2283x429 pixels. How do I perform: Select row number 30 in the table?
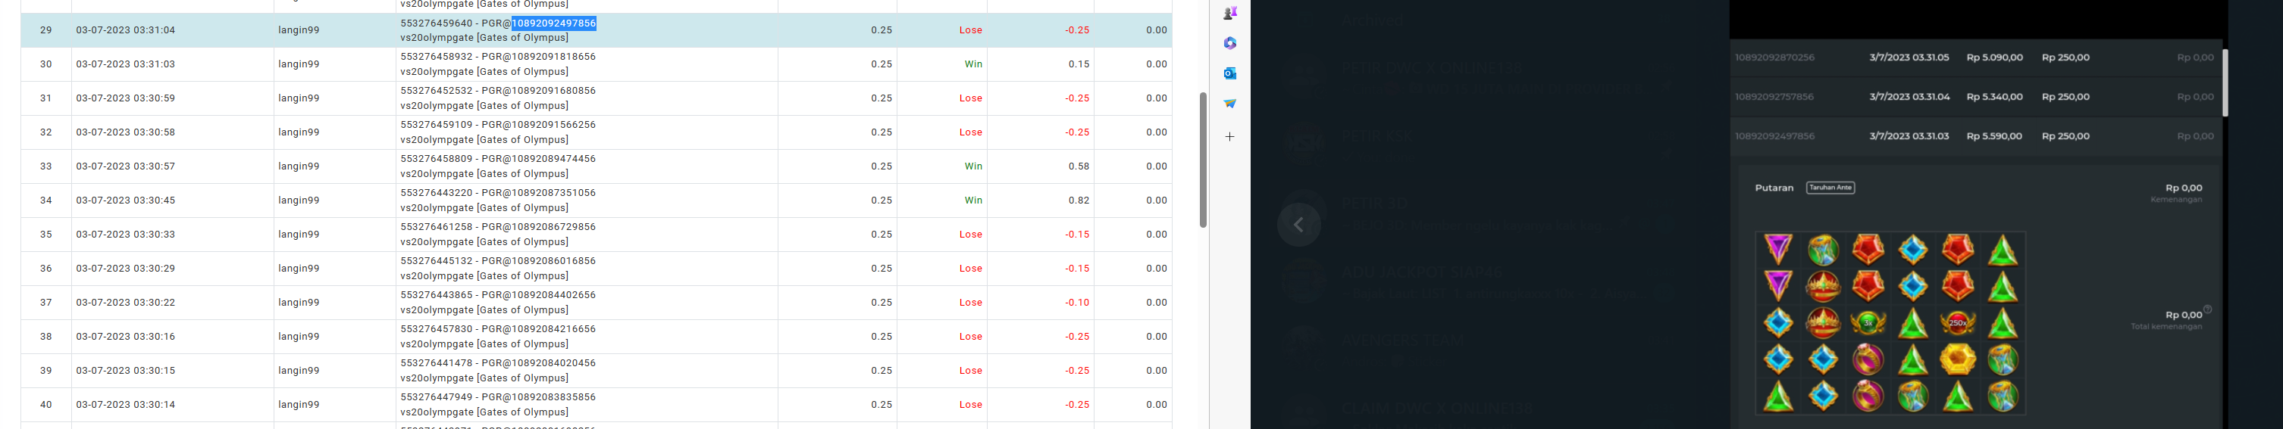point(46,64)
